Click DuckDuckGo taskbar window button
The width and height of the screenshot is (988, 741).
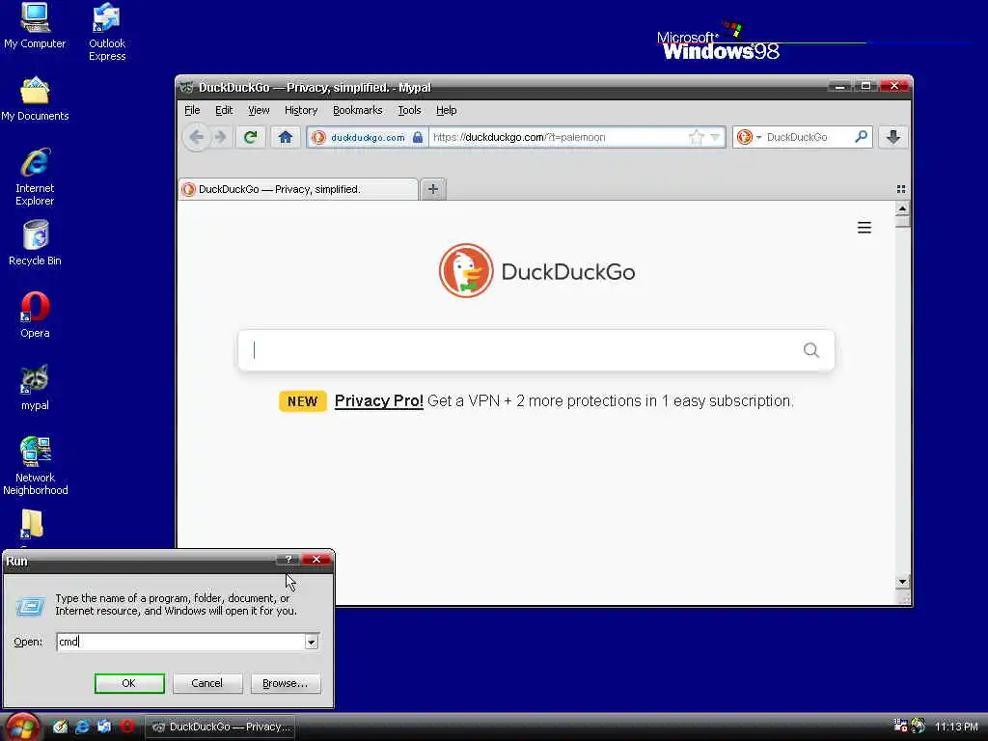tap(221, 727)
